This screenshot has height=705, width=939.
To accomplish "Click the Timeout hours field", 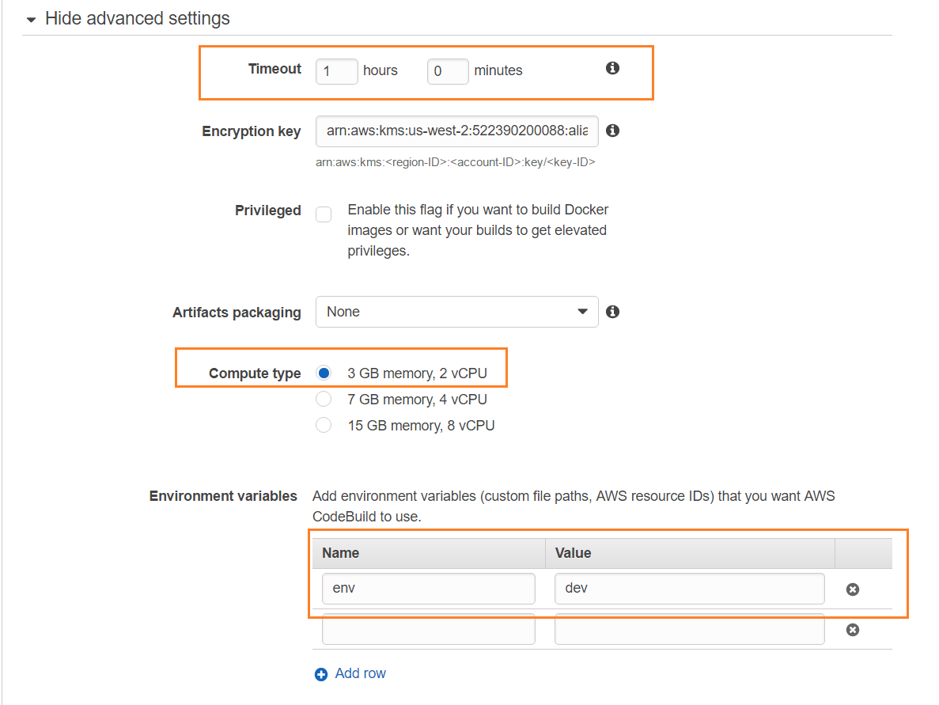I will [337, 71].
